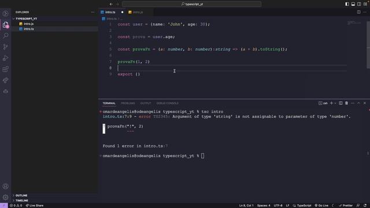The width and height of the screenshot is (370, 208).
Task: Select the OUTPUT panel tab
Action: coord(146,103)
